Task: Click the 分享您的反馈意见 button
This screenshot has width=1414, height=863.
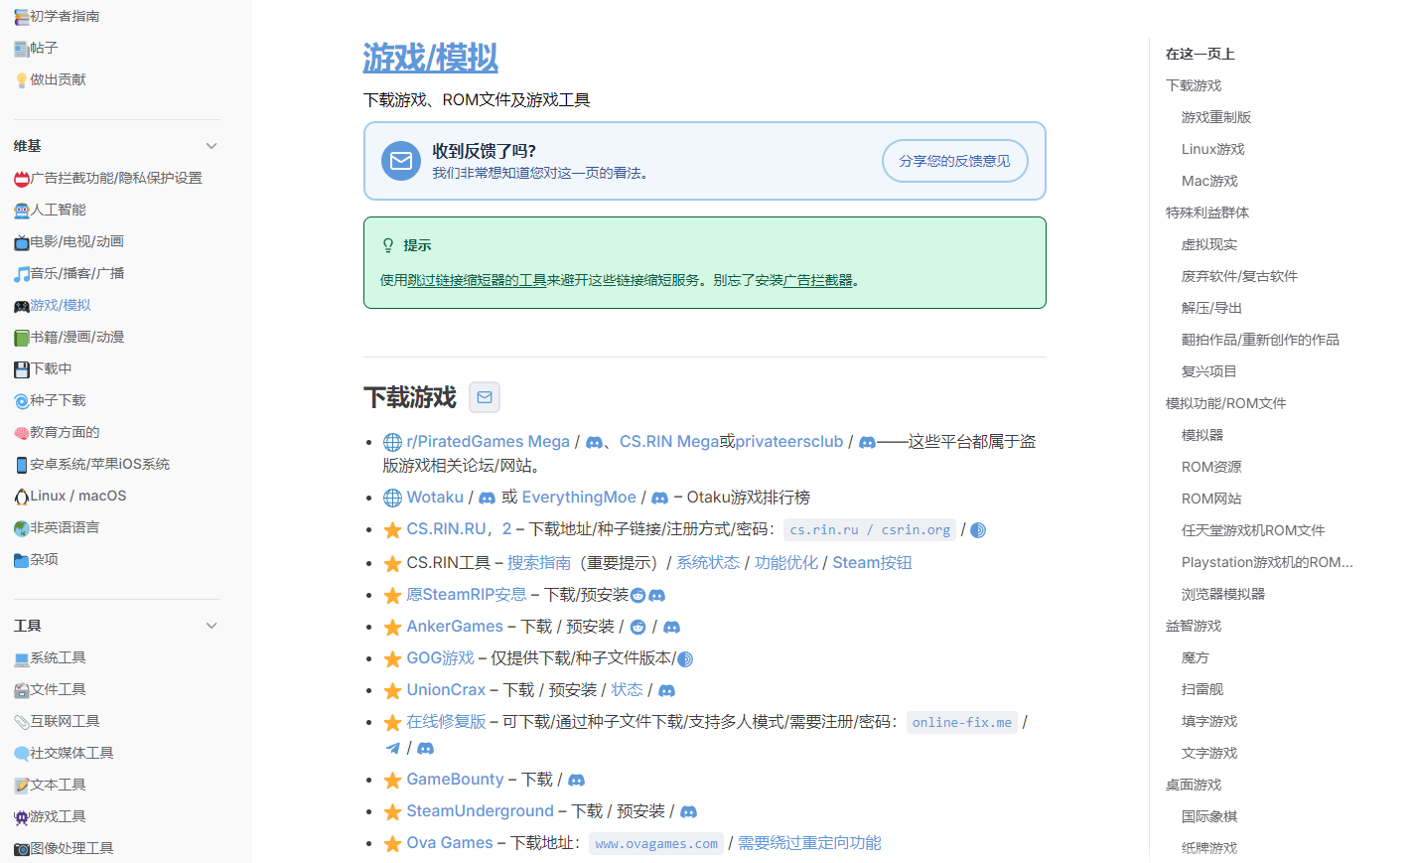Action: [x=954, y=160]
